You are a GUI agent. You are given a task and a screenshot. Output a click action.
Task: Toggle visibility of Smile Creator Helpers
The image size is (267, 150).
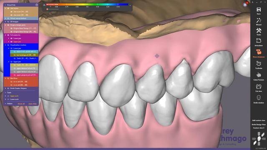coord(8,88)
